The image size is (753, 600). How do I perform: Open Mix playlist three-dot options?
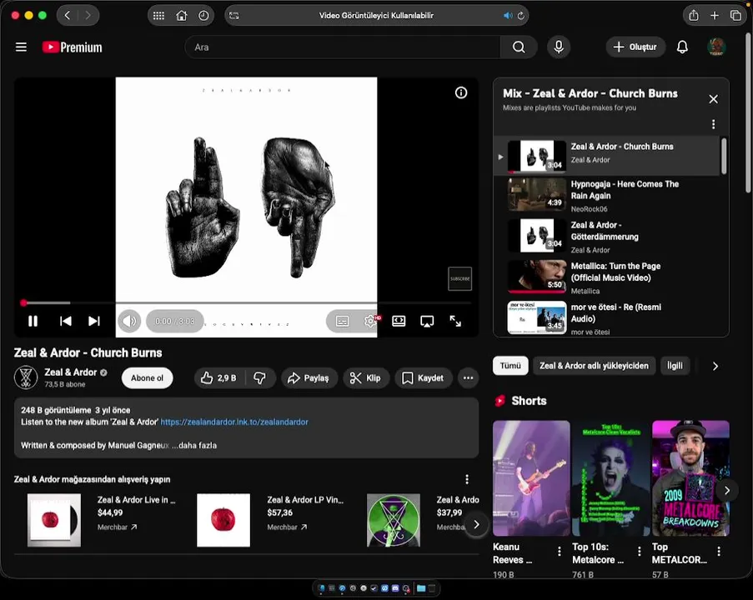[713, 124]
